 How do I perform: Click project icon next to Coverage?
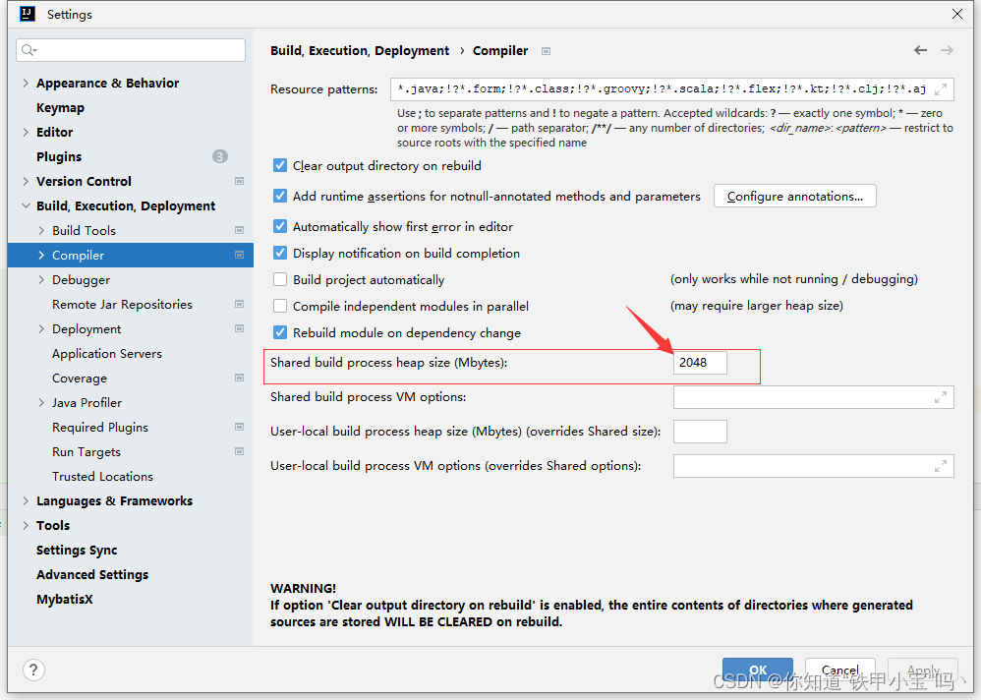coord(239,379)
